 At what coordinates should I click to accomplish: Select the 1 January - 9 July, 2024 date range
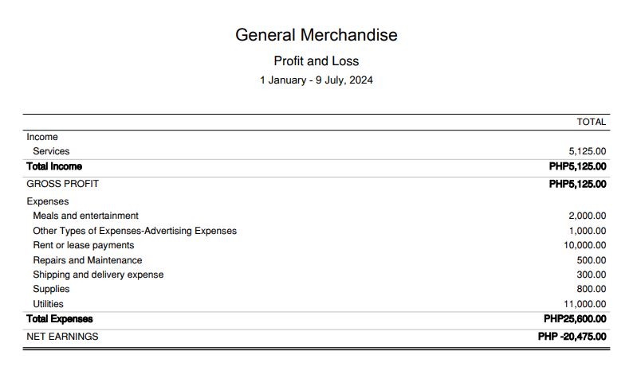(316, 80)
